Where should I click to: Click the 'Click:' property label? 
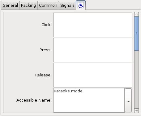click(x=47, y=25)
